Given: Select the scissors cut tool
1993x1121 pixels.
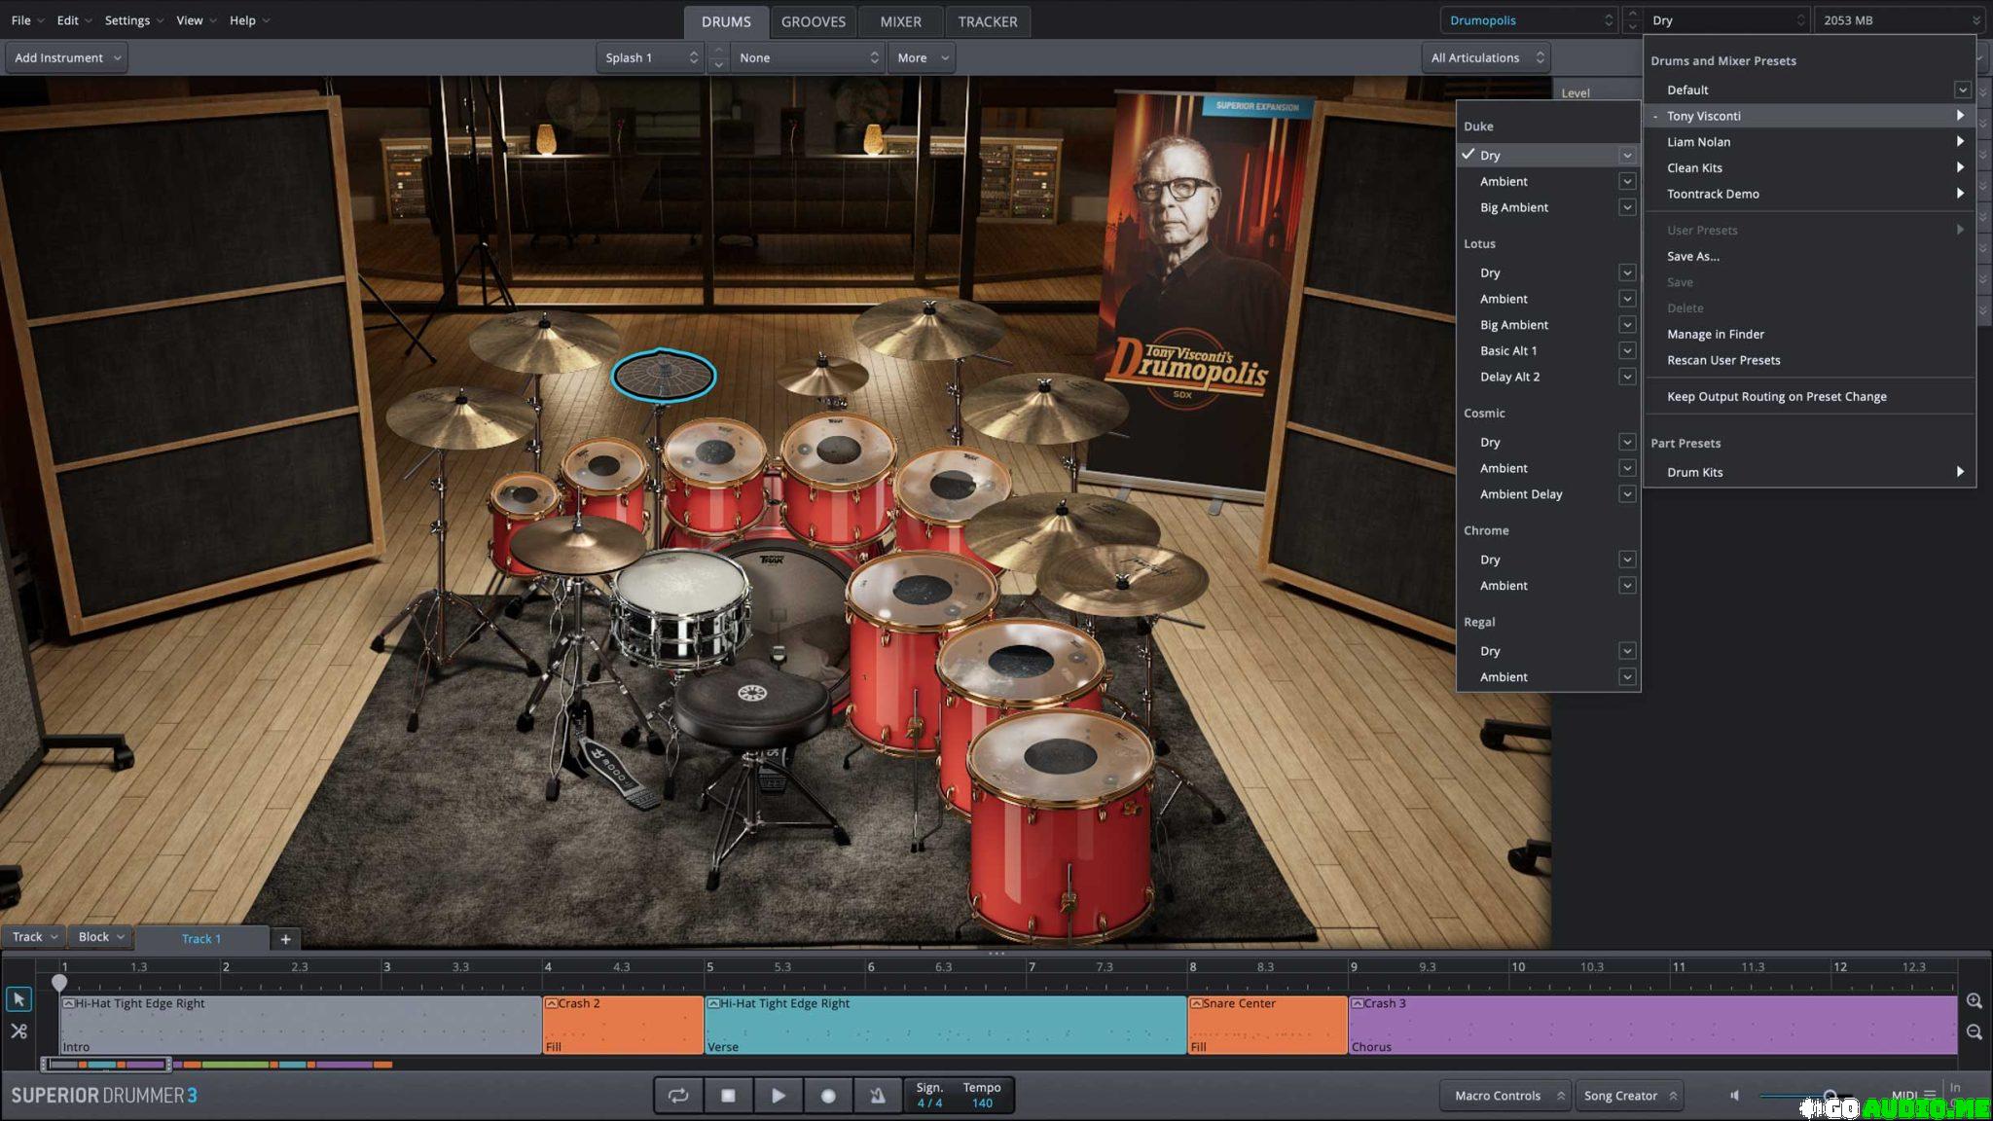Looking at the screenshot, I should pyautogui.click(x=18, y=1031).
